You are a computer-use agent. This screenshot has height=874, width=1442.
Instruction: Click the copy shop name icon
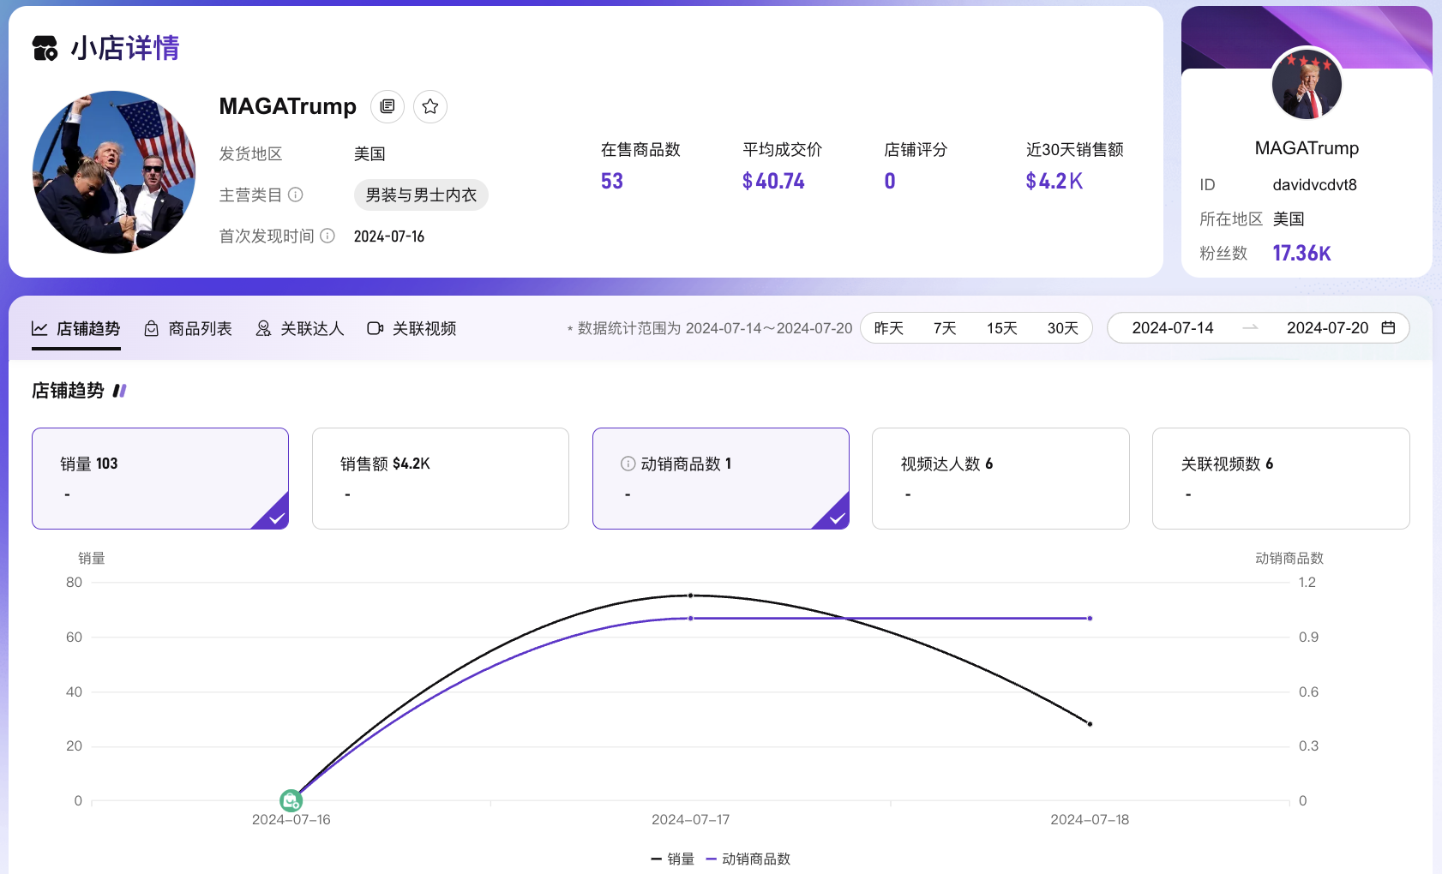[388, 106]
